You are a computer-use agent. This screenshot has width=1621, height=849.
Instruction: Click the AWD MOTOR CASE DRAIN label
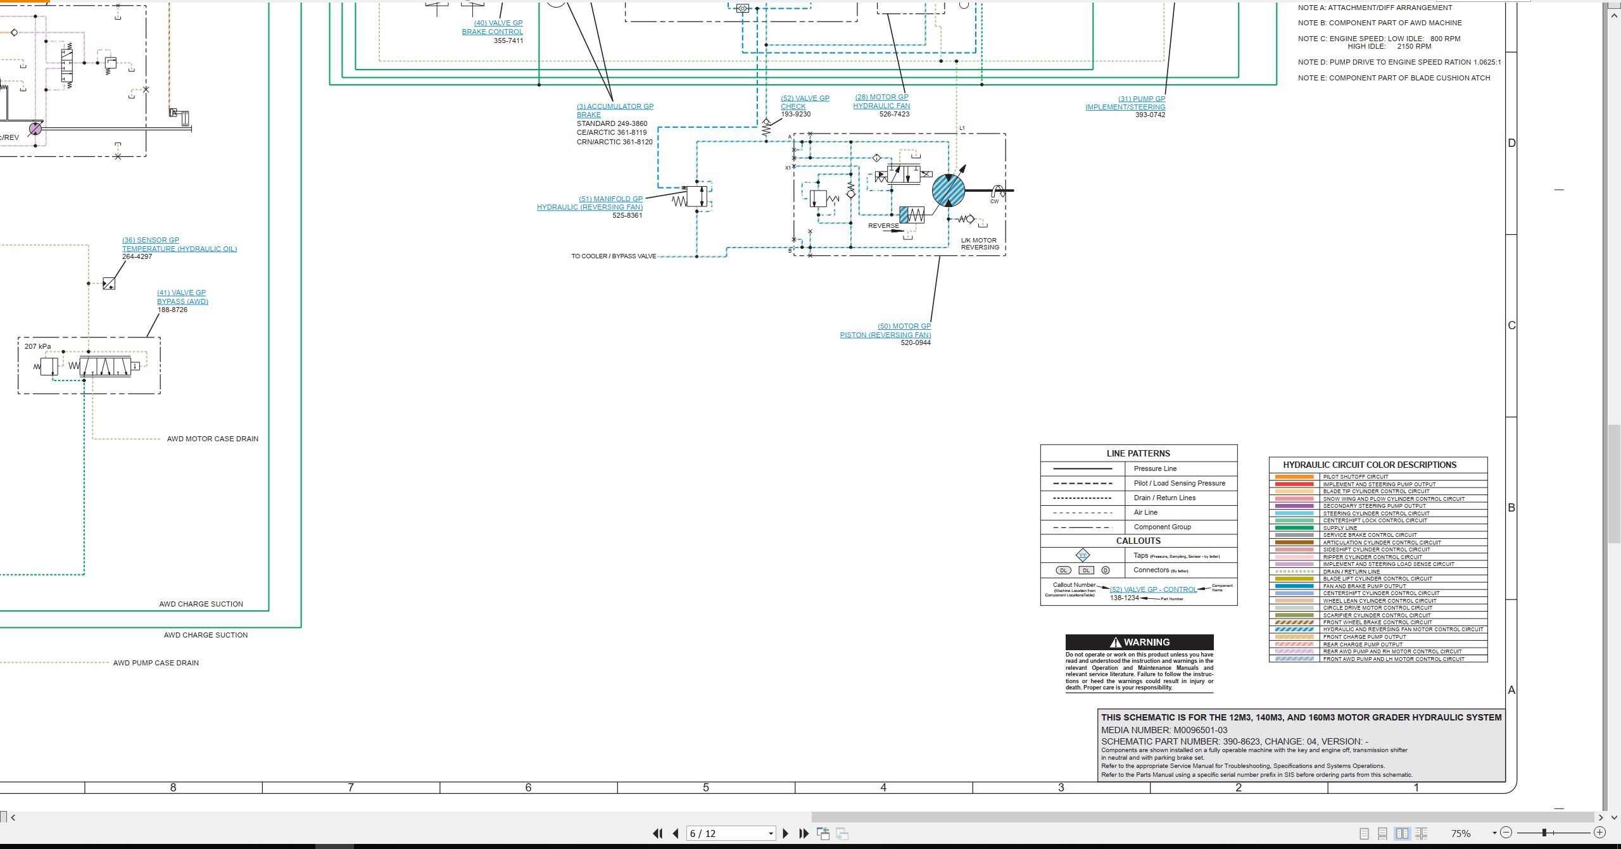click(213, 439)
